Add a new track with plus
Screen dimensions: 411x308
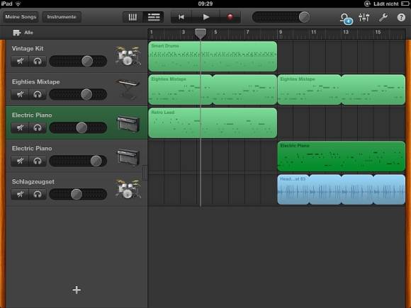[x=77, y=290]
